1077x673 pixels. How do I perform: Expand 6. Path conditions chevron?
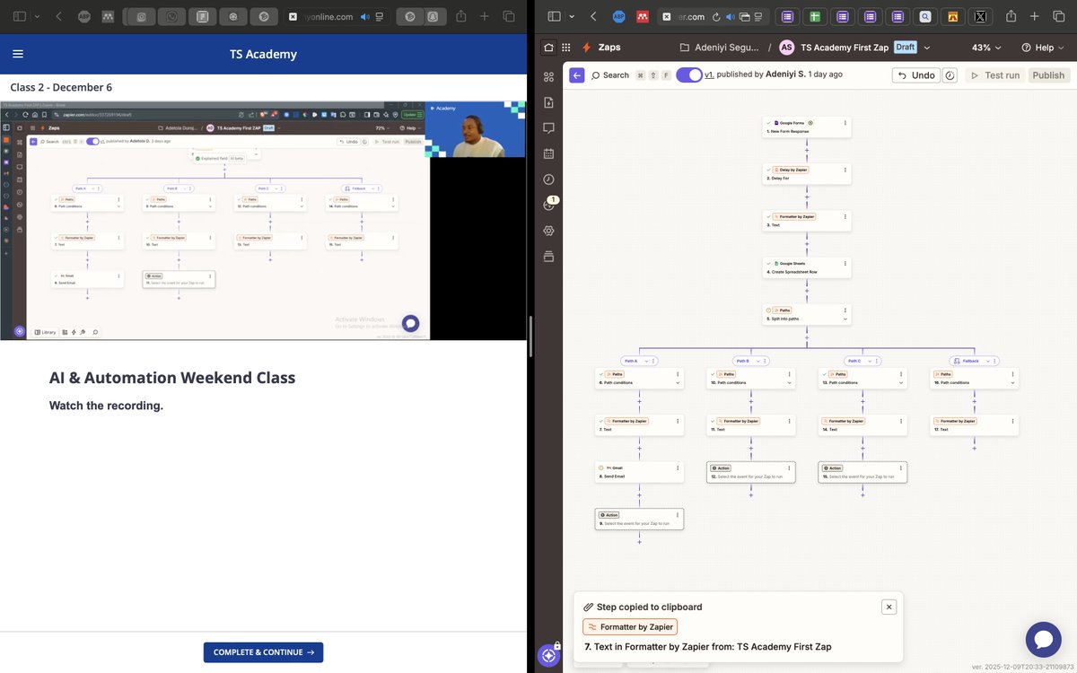(678, 383)
